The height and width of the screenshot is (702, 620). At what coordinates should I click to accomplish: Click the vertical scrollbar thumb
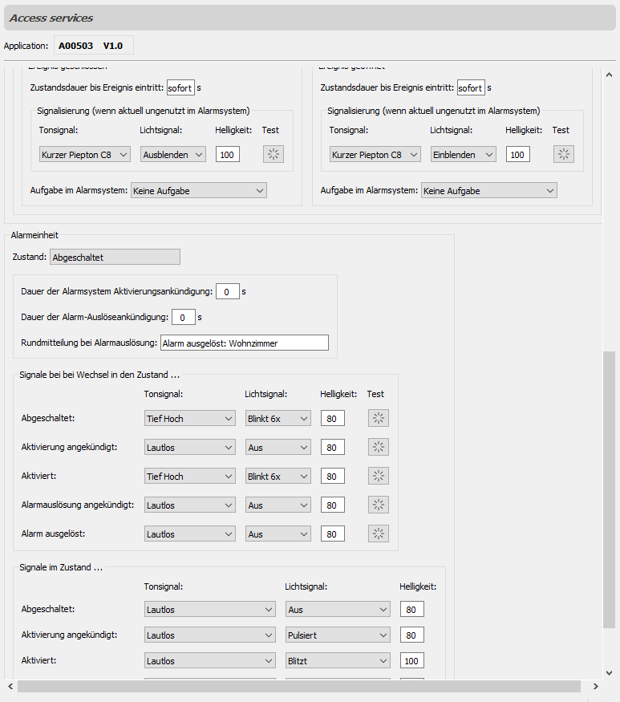click(609, 489)
